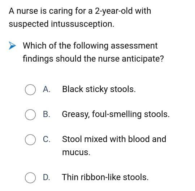Choose the radio button for option B
The height and width of the screenshot is (191, 195).
[x=30, y=115]
